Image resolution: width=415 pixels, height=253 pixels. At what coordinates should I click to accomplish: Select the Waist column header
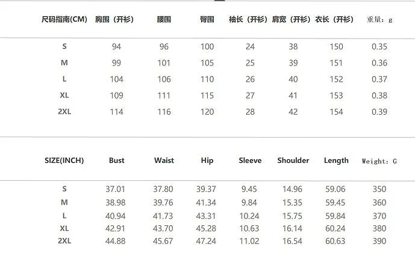164,160
